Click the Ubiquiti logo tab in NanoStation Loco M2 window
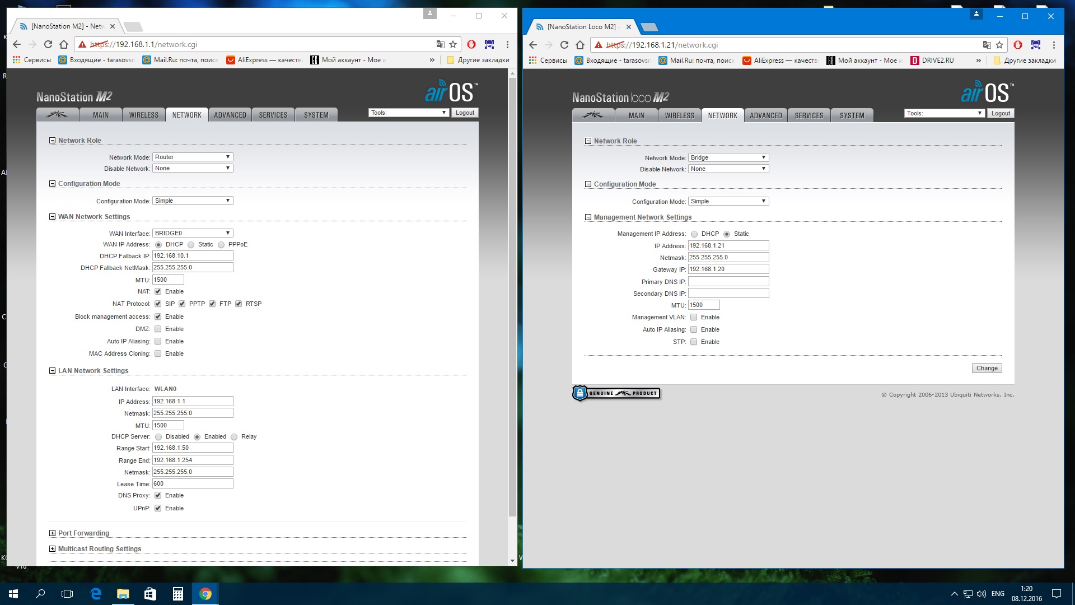1075x605 pixels. tap(593, 115)
